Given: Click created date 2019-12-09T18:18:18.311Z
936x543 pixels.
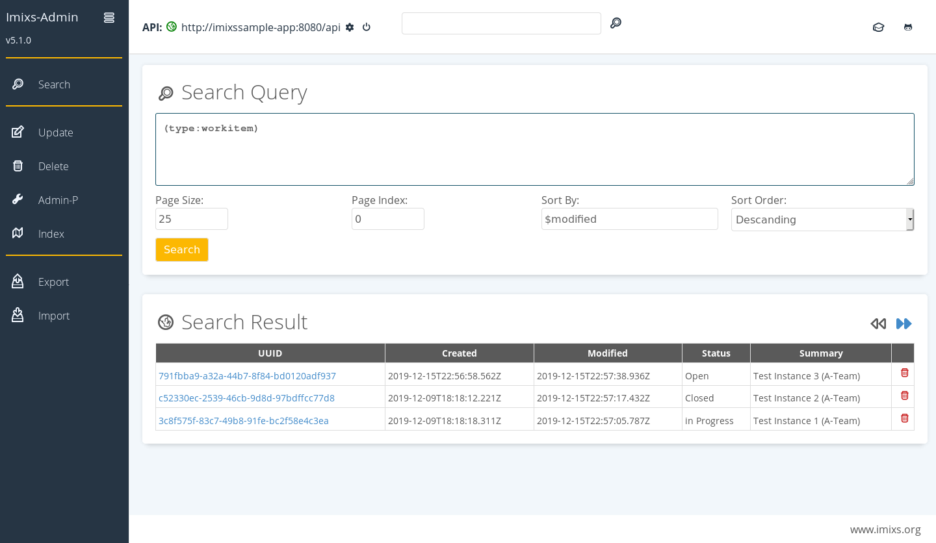Looking at the screenshot, I should (x=445, y=421).
